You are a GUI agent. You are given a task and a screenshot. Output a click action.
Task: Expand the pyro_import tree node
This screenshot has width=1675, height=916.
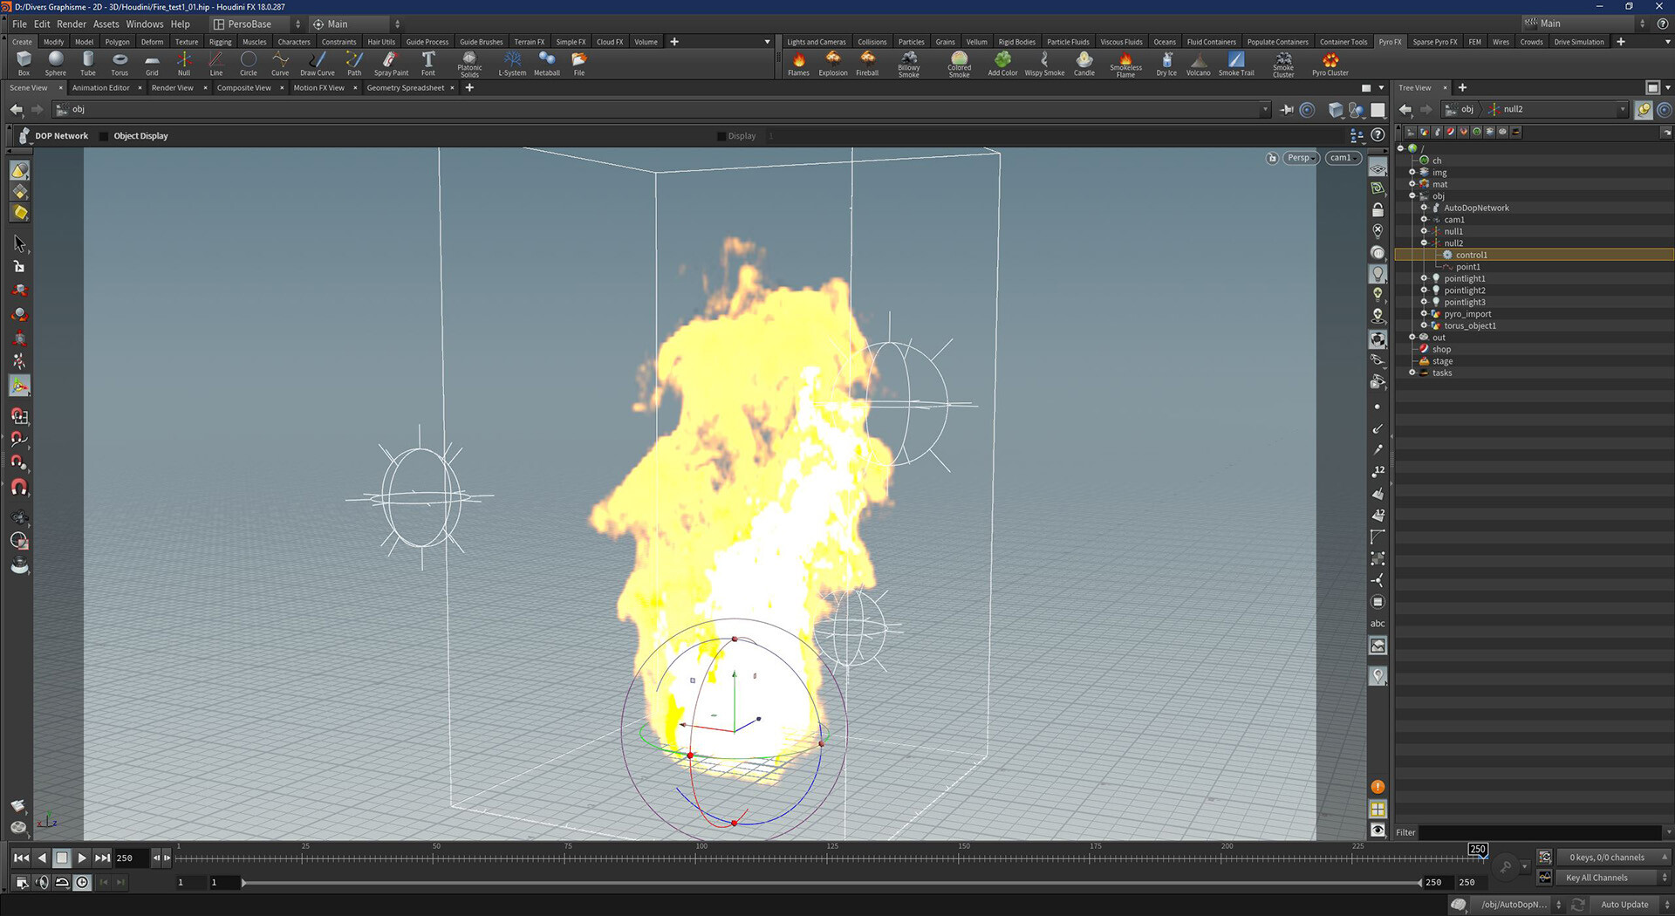click(x=1424, y=313)
